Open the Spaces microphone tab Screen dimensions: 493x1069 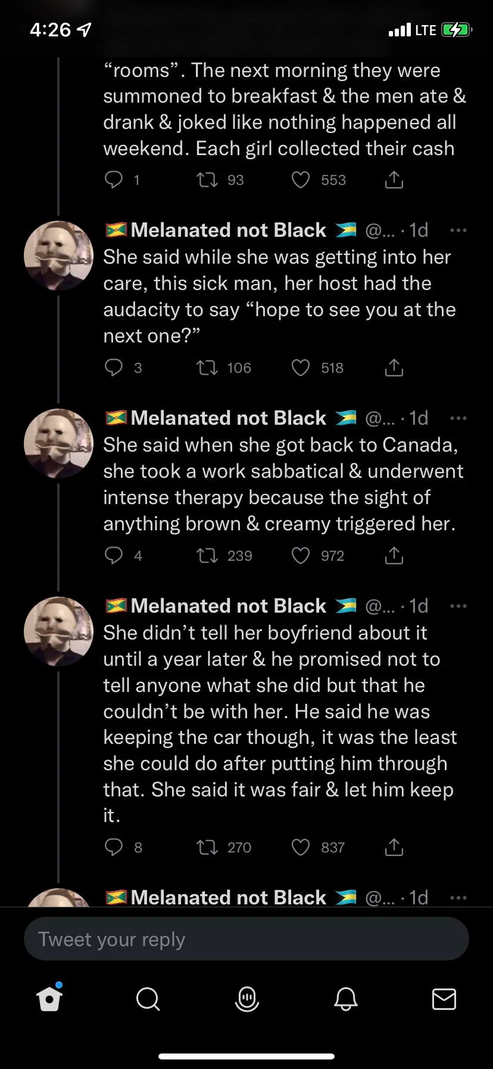pyautogui.click(x=246, y=998)
